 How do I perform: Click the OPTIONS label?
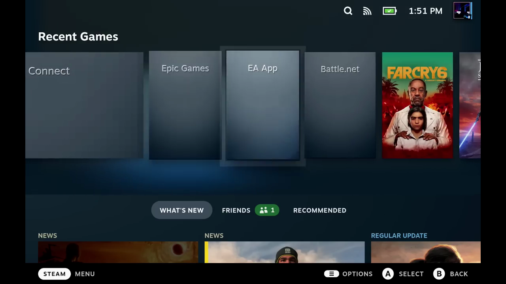[357, 274]
